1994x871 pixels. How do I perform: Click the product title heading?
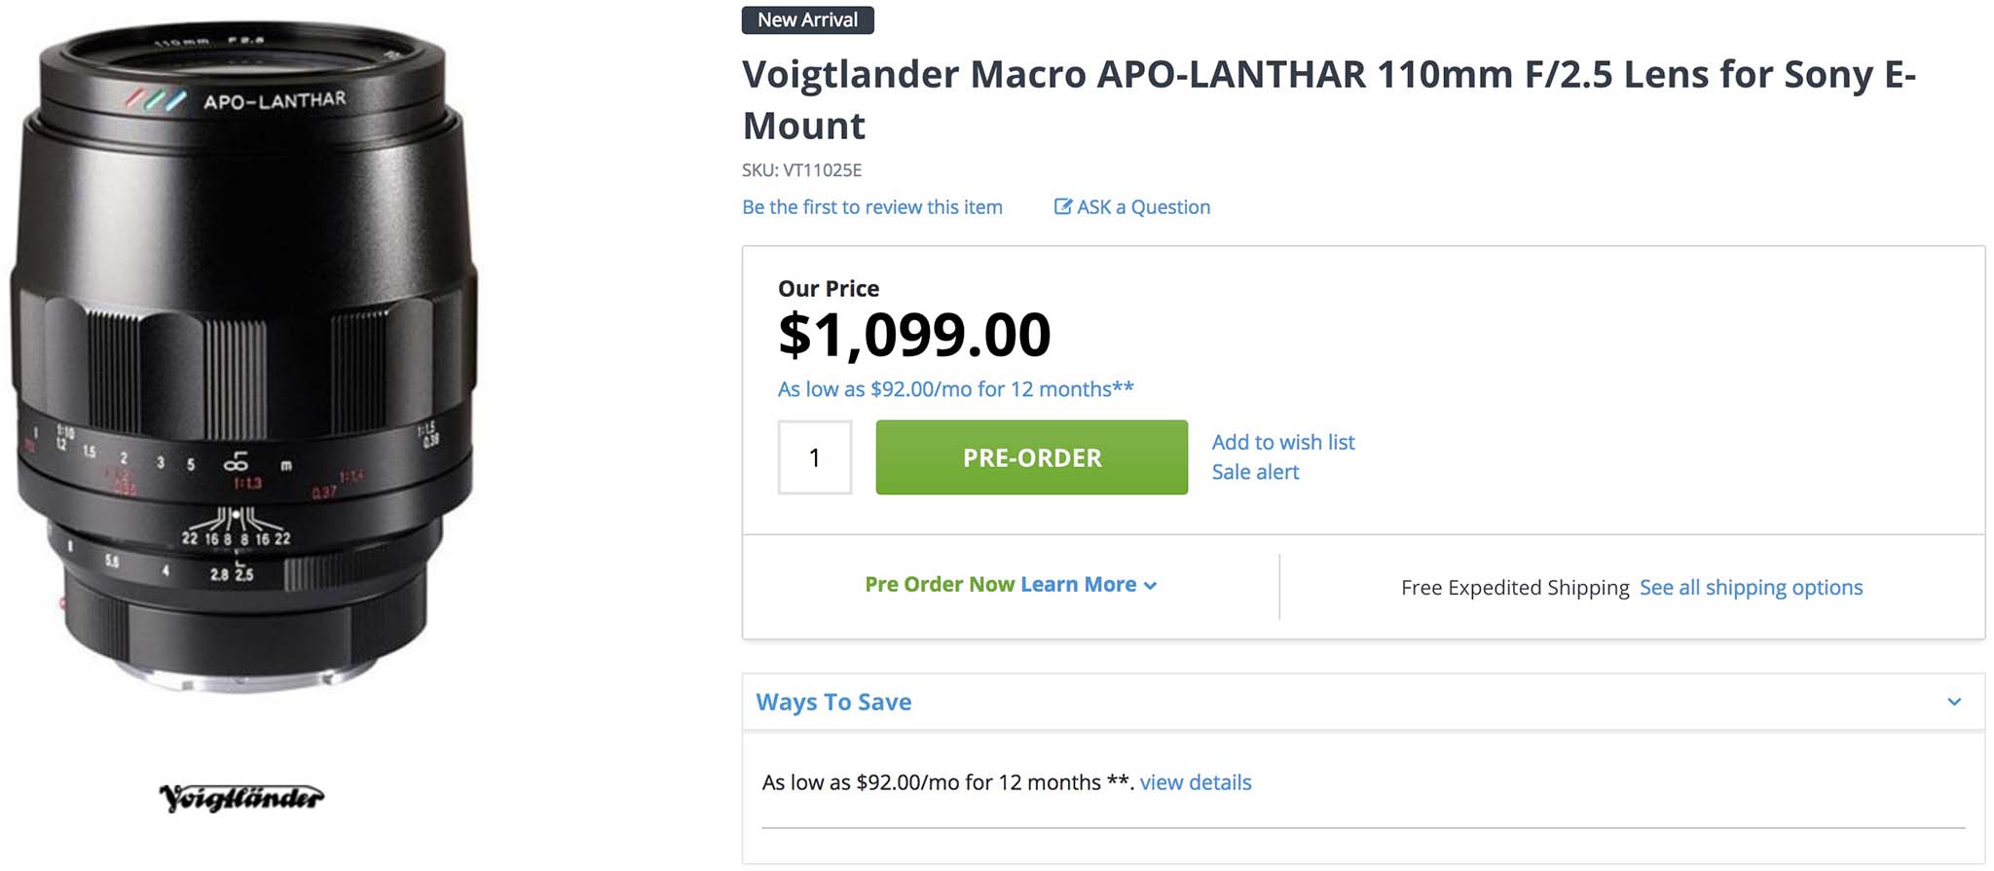pos(1328,99)
